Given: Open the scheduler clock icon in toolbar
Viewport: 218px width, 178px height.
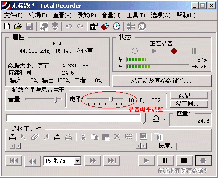Looking at the screenshot, I should tap(117, 26).
